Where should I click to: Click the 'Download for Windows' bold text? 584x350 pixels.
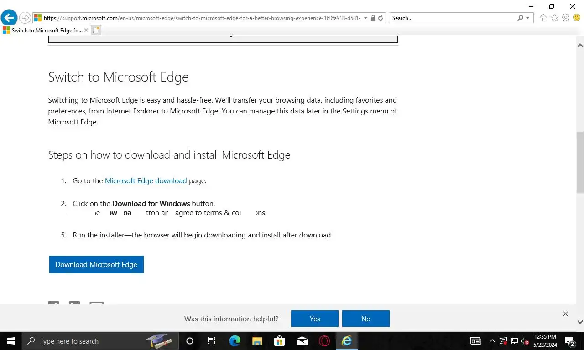[151, 203]
